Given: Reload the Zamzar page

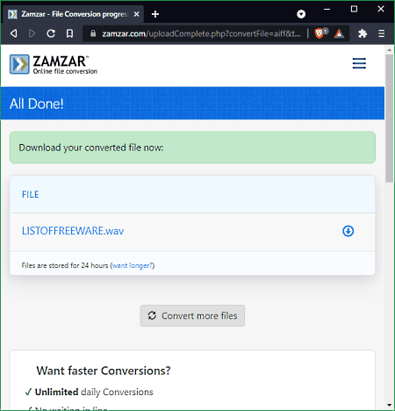Looking at the screenshot, I should (51, 33).
